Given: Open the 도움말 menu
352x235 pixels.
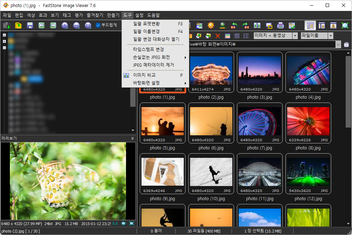Looking at the screenshot, I should click(x=153, y=15).
